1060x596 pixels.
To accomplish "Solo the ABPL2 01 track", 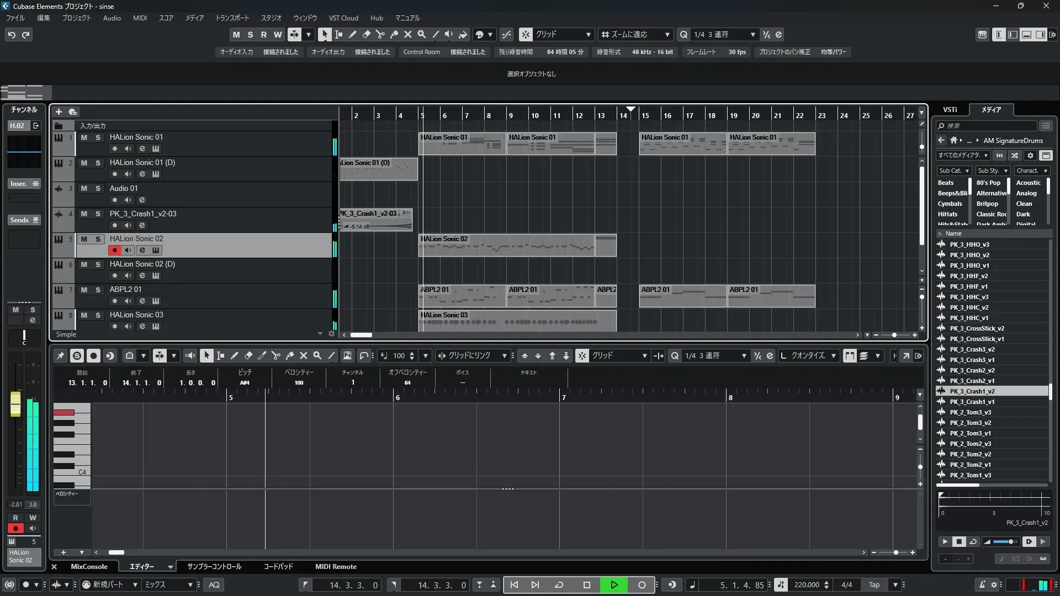I will [98, 290].
